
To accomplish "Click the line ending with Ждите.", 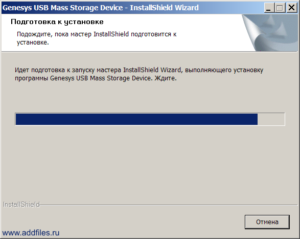I will [x=96, y=78].
